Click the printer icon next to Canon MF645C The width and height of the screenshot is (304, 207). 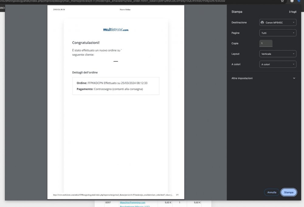click(x=262, y=22)
